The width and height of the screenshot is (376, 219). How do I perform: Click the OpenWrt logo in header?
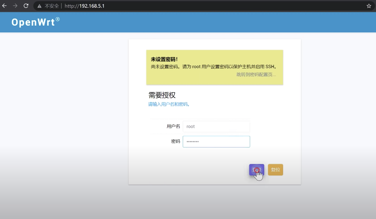[x=33, y=22]
